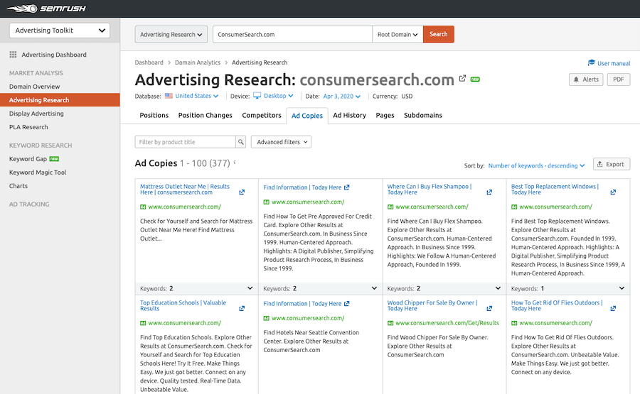Expand keywords for Mattress Outlet Near Me ad
This screenshot has height=394, width=640.
pos(250,288)
